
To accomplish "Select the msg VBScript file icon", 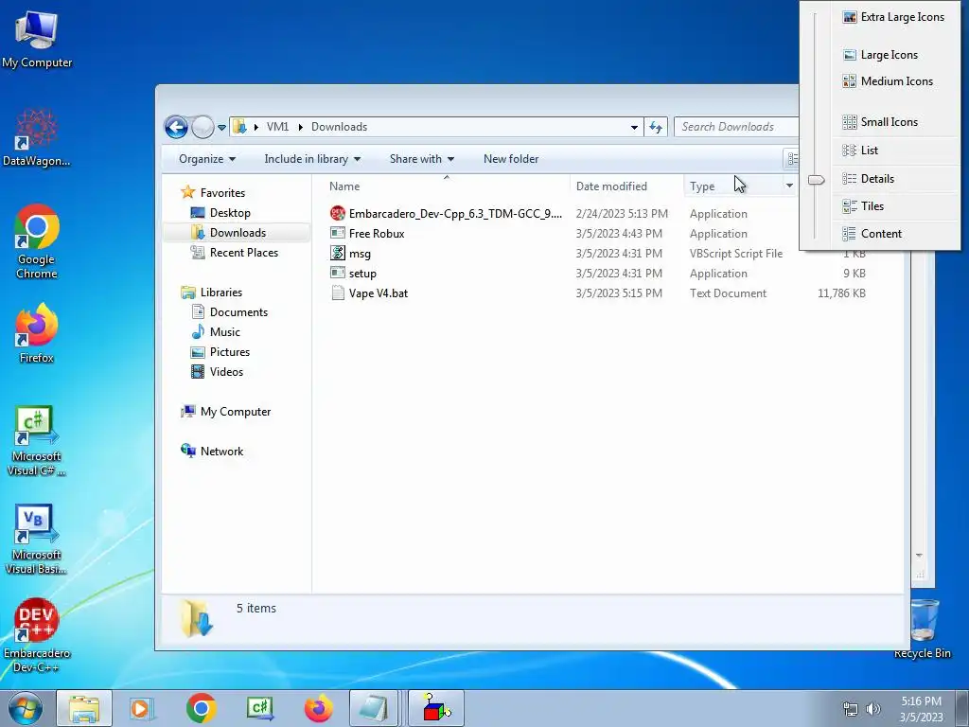I will 338,254.
